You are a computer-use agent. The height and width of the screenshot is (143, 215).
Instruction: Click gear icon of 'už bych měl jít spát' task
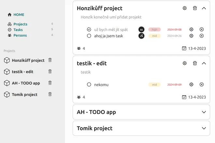(x=191, y=30)
